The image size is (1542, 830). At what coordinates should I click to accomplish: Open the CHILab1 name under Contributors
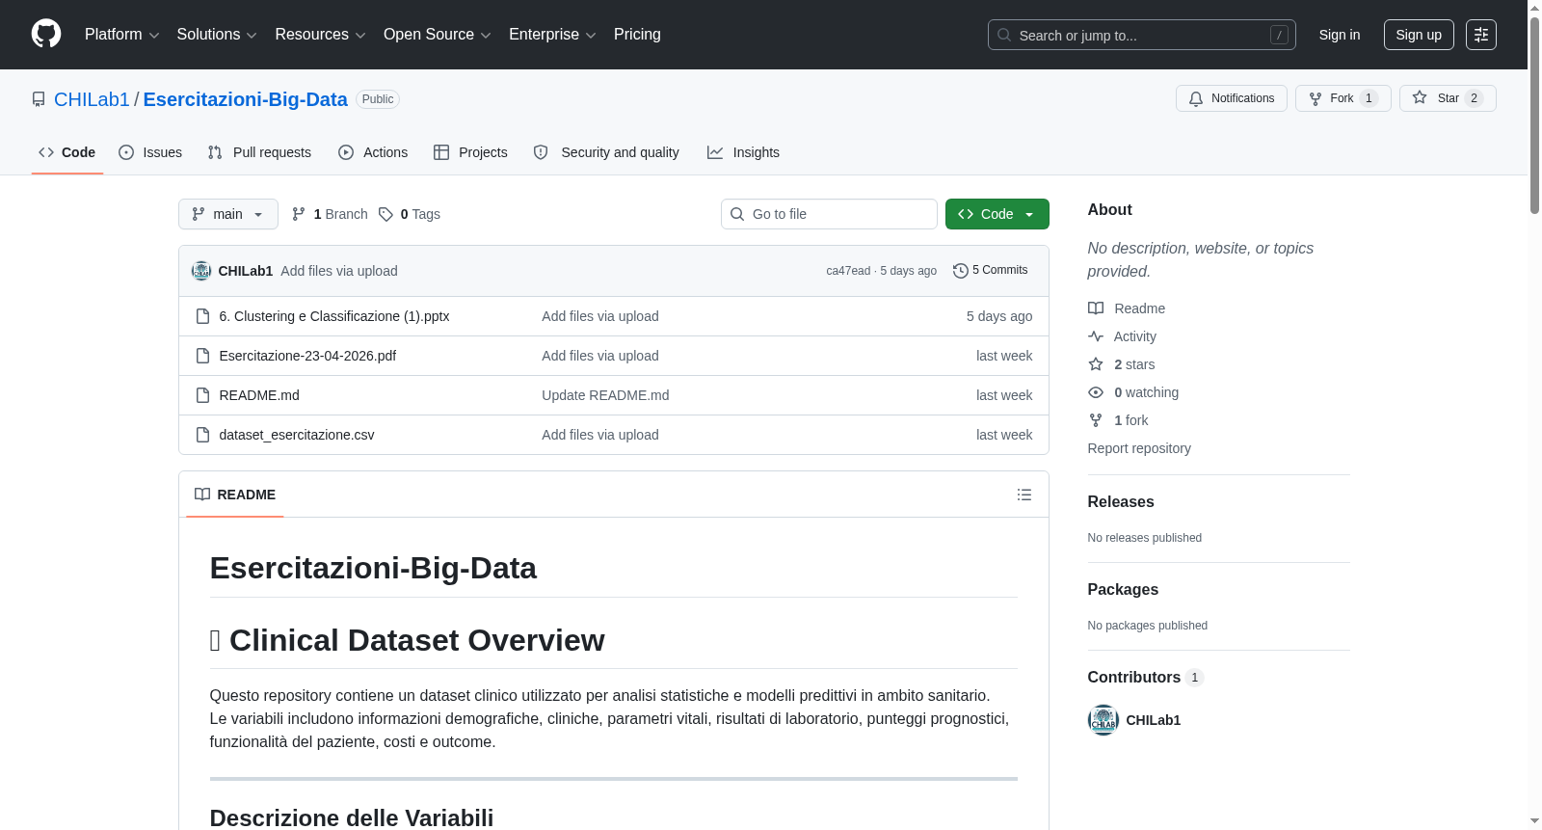(x=1154, y=720)
